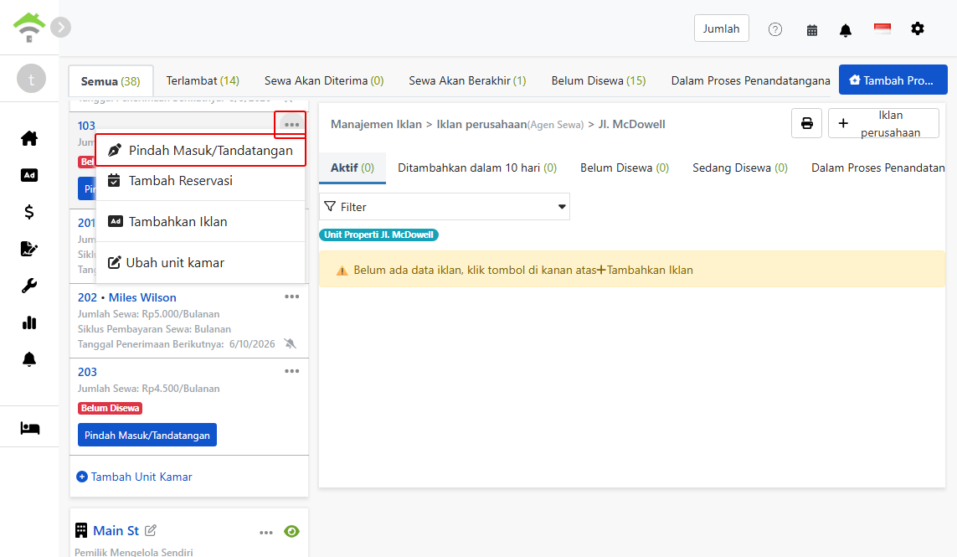Select the Belum Disewa (0) ad tab
This screenshot has height=557, width=957.
[x=625, y=168]
